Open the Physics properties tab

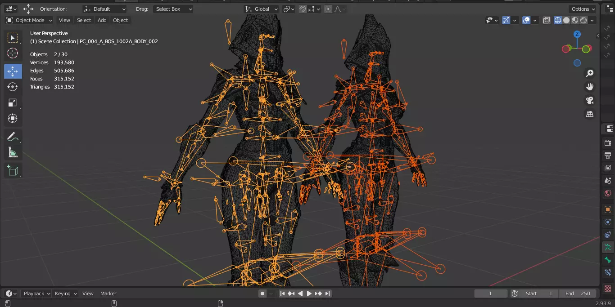pyautogui.click(x=608, y=222)
